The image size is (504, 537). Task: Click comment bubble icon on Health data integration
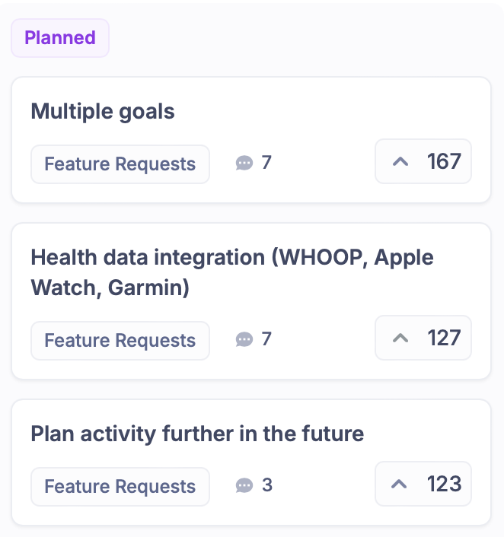[244, 339]
